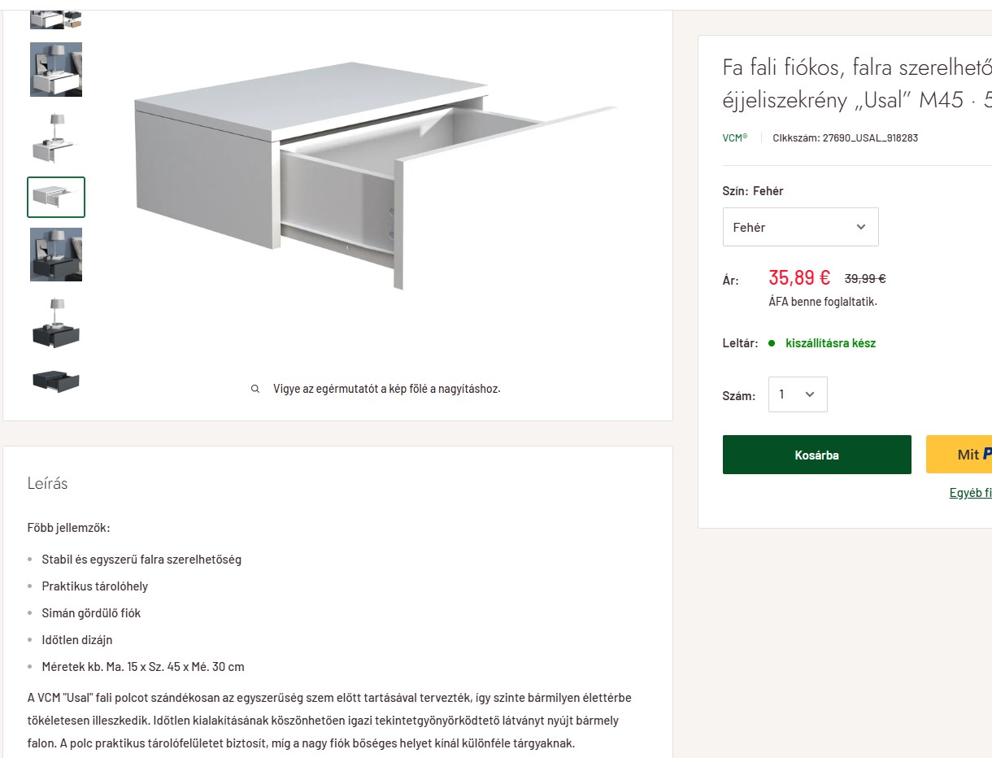Select the black nightstand with lamp thumbnail
The height and width of the screenshot is (758, 992).
pyautogui.click(x=56, y=322)
